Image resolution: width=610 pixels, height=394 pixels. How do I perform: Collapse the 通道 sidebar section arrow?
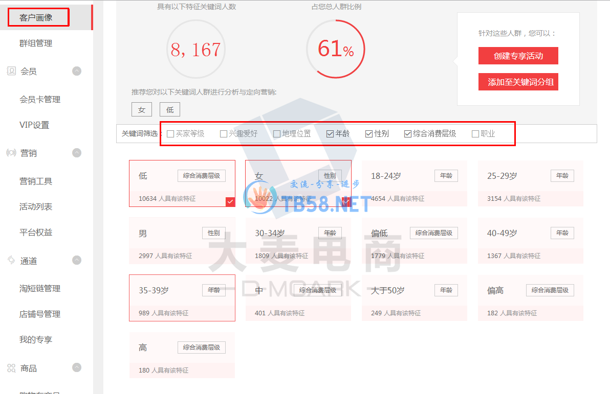[77, 261]
